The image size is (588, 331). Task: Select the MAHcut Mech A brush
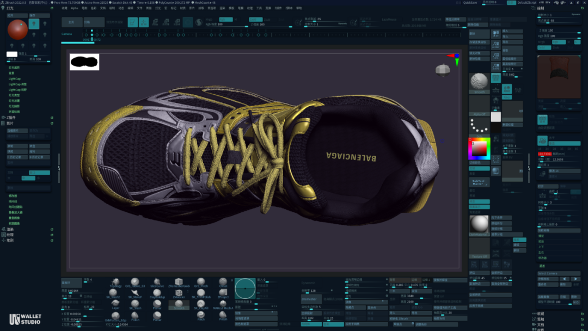[223, 304]
